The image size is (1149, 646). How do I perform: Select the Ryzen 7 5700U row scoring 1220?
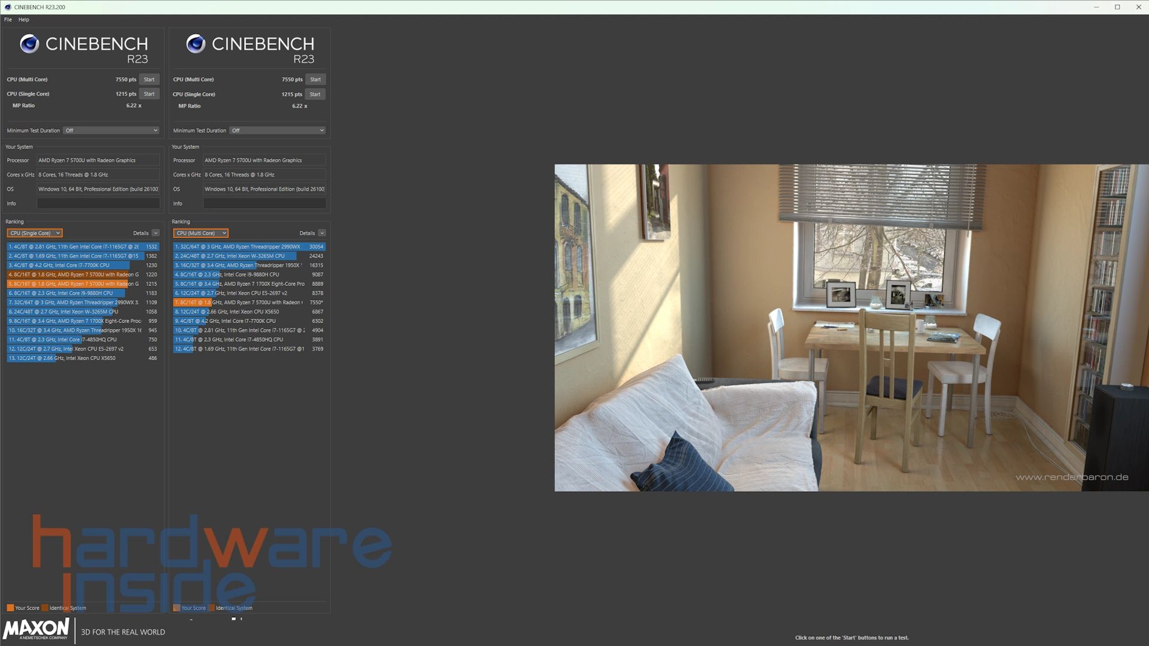pyautogui.click(x=83, y=275)
